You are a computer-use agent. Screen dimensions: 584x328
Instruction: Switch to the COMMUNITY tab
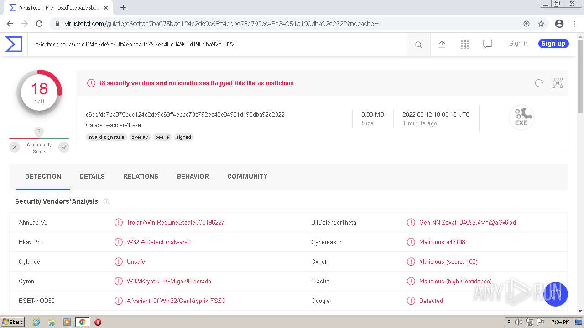pos(247,177)
